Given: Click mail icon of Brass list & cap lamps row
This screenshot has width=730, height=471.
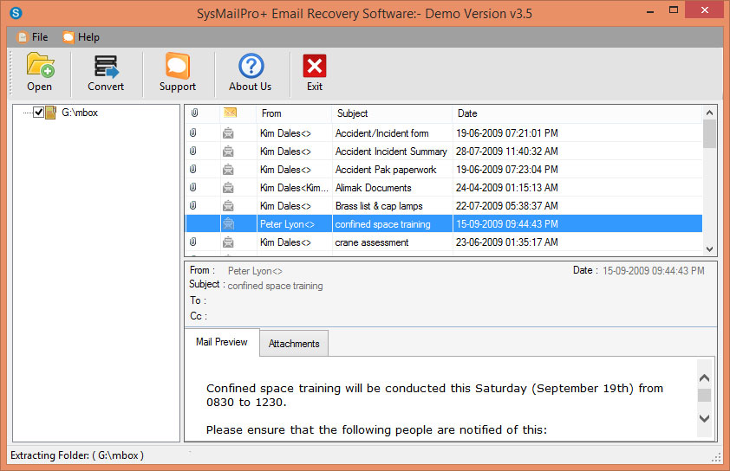Looking at the screenshot, I should coord(228,205).
